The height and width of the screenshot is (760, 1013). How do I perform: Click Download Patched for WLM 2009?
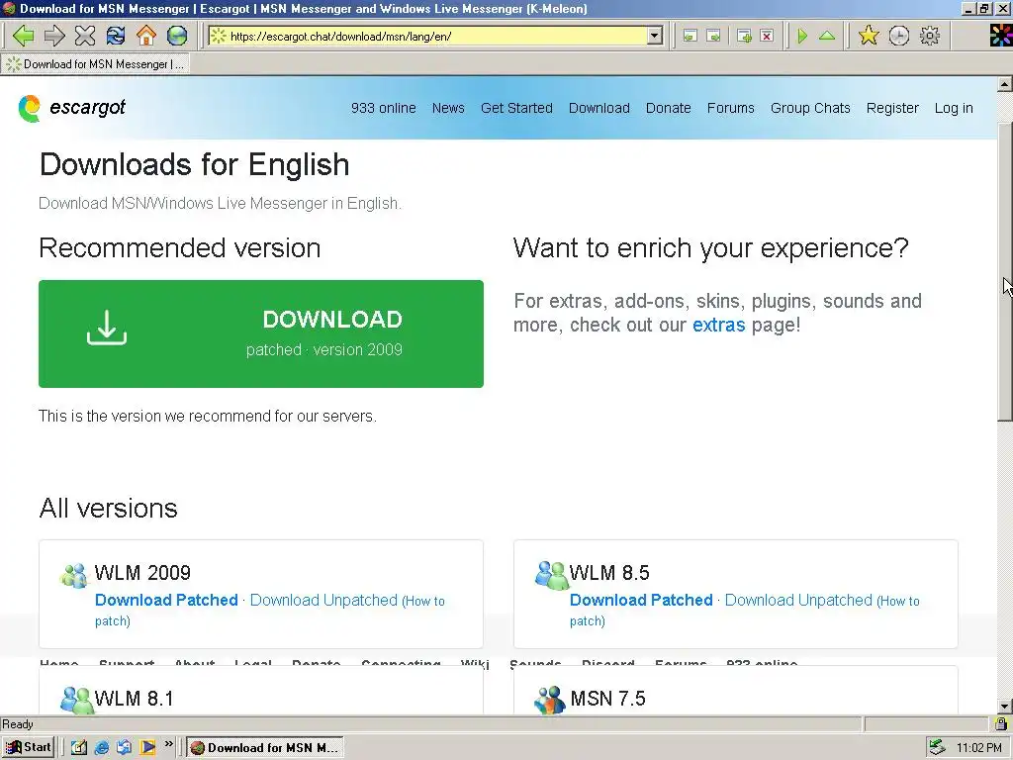point(166,600)
